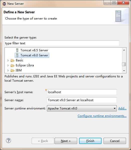Open Configure runtime environments link
The image size is (131, 150).
click(102, 116)
